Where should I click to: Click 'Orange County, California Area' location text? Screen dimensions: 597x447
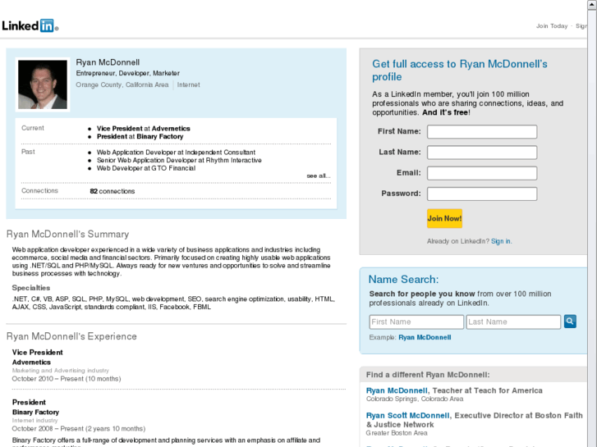point(122,84)
